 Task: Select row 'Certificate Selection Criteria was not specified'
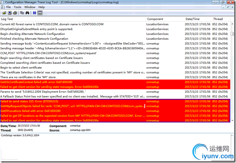pyautogui.click(x=115, y=72)
